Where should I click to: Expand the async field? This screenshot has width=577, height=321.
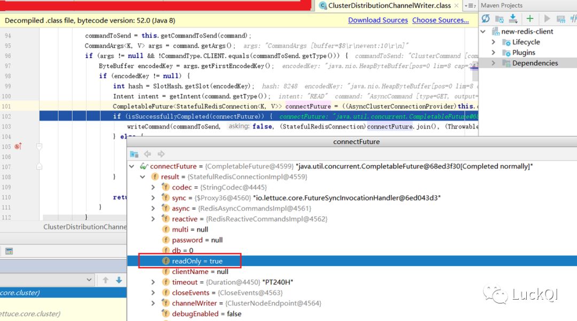point(153,208)
